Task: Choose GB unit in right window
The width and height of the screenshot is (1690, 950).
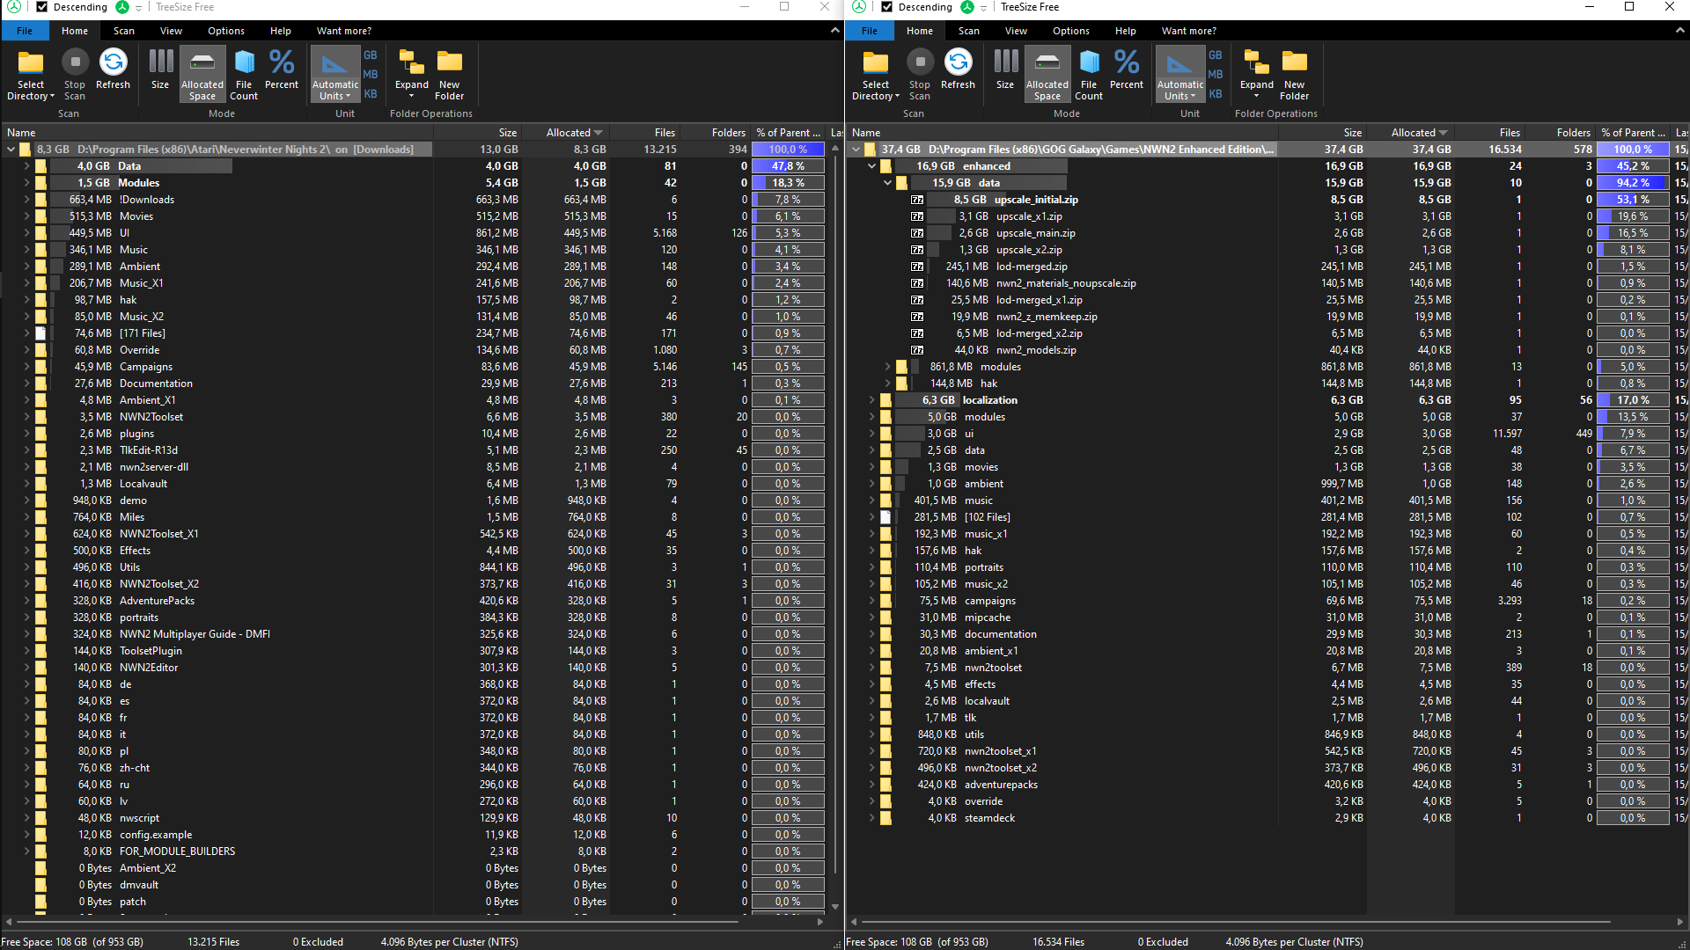Action: tap(1216, 55)
